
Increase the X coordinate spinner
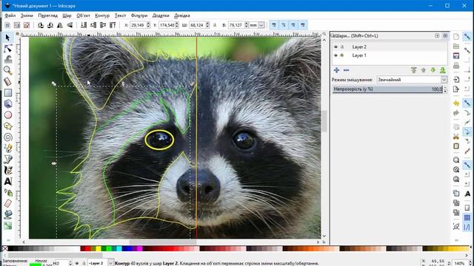(x=148, y=24)
